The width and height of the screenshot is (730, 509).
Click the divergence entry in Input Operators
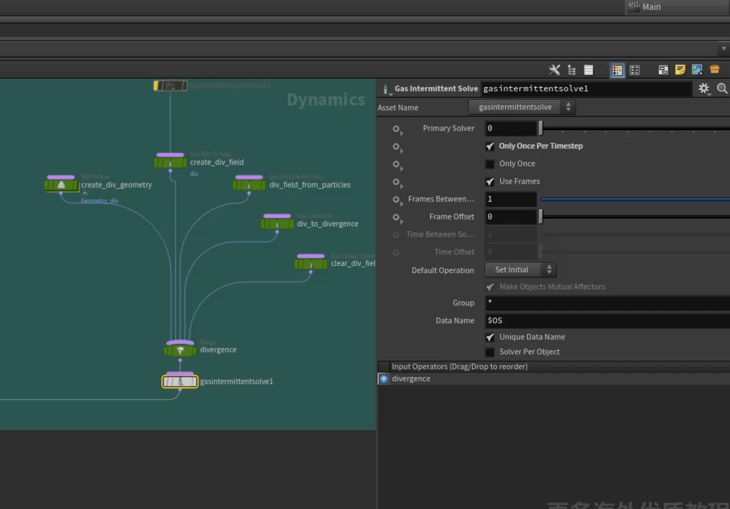pyautogui.click(x=411, y=378)
